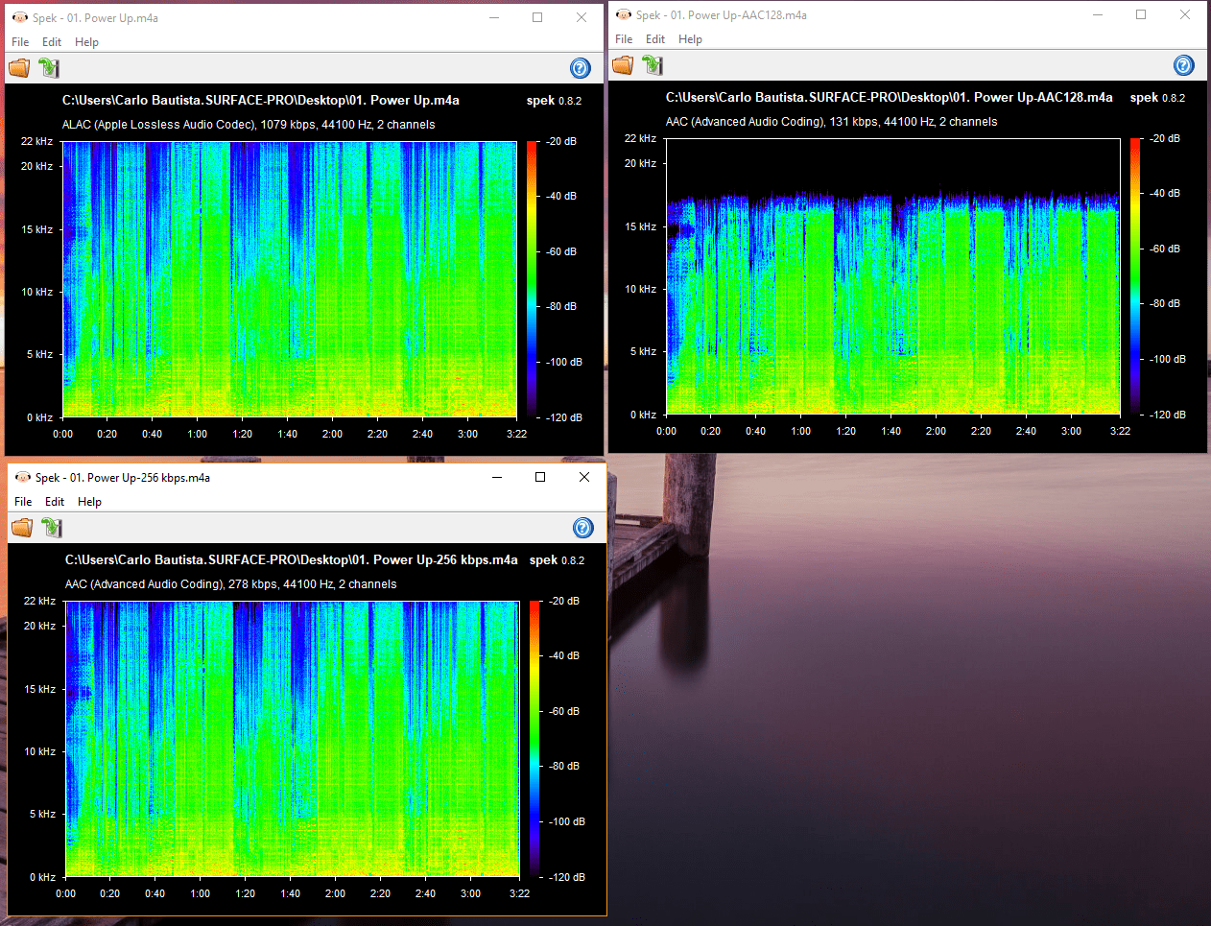Open the Help menu in the 256 kbps window
Viewport: 1211px width, 926px height.
[89, 501]
